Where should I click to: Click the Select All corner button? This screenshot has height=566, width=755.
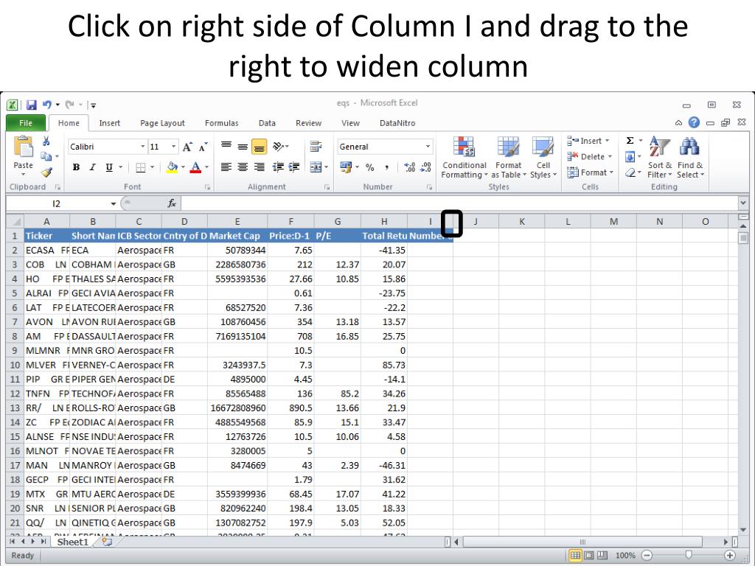tap(15, 221)
